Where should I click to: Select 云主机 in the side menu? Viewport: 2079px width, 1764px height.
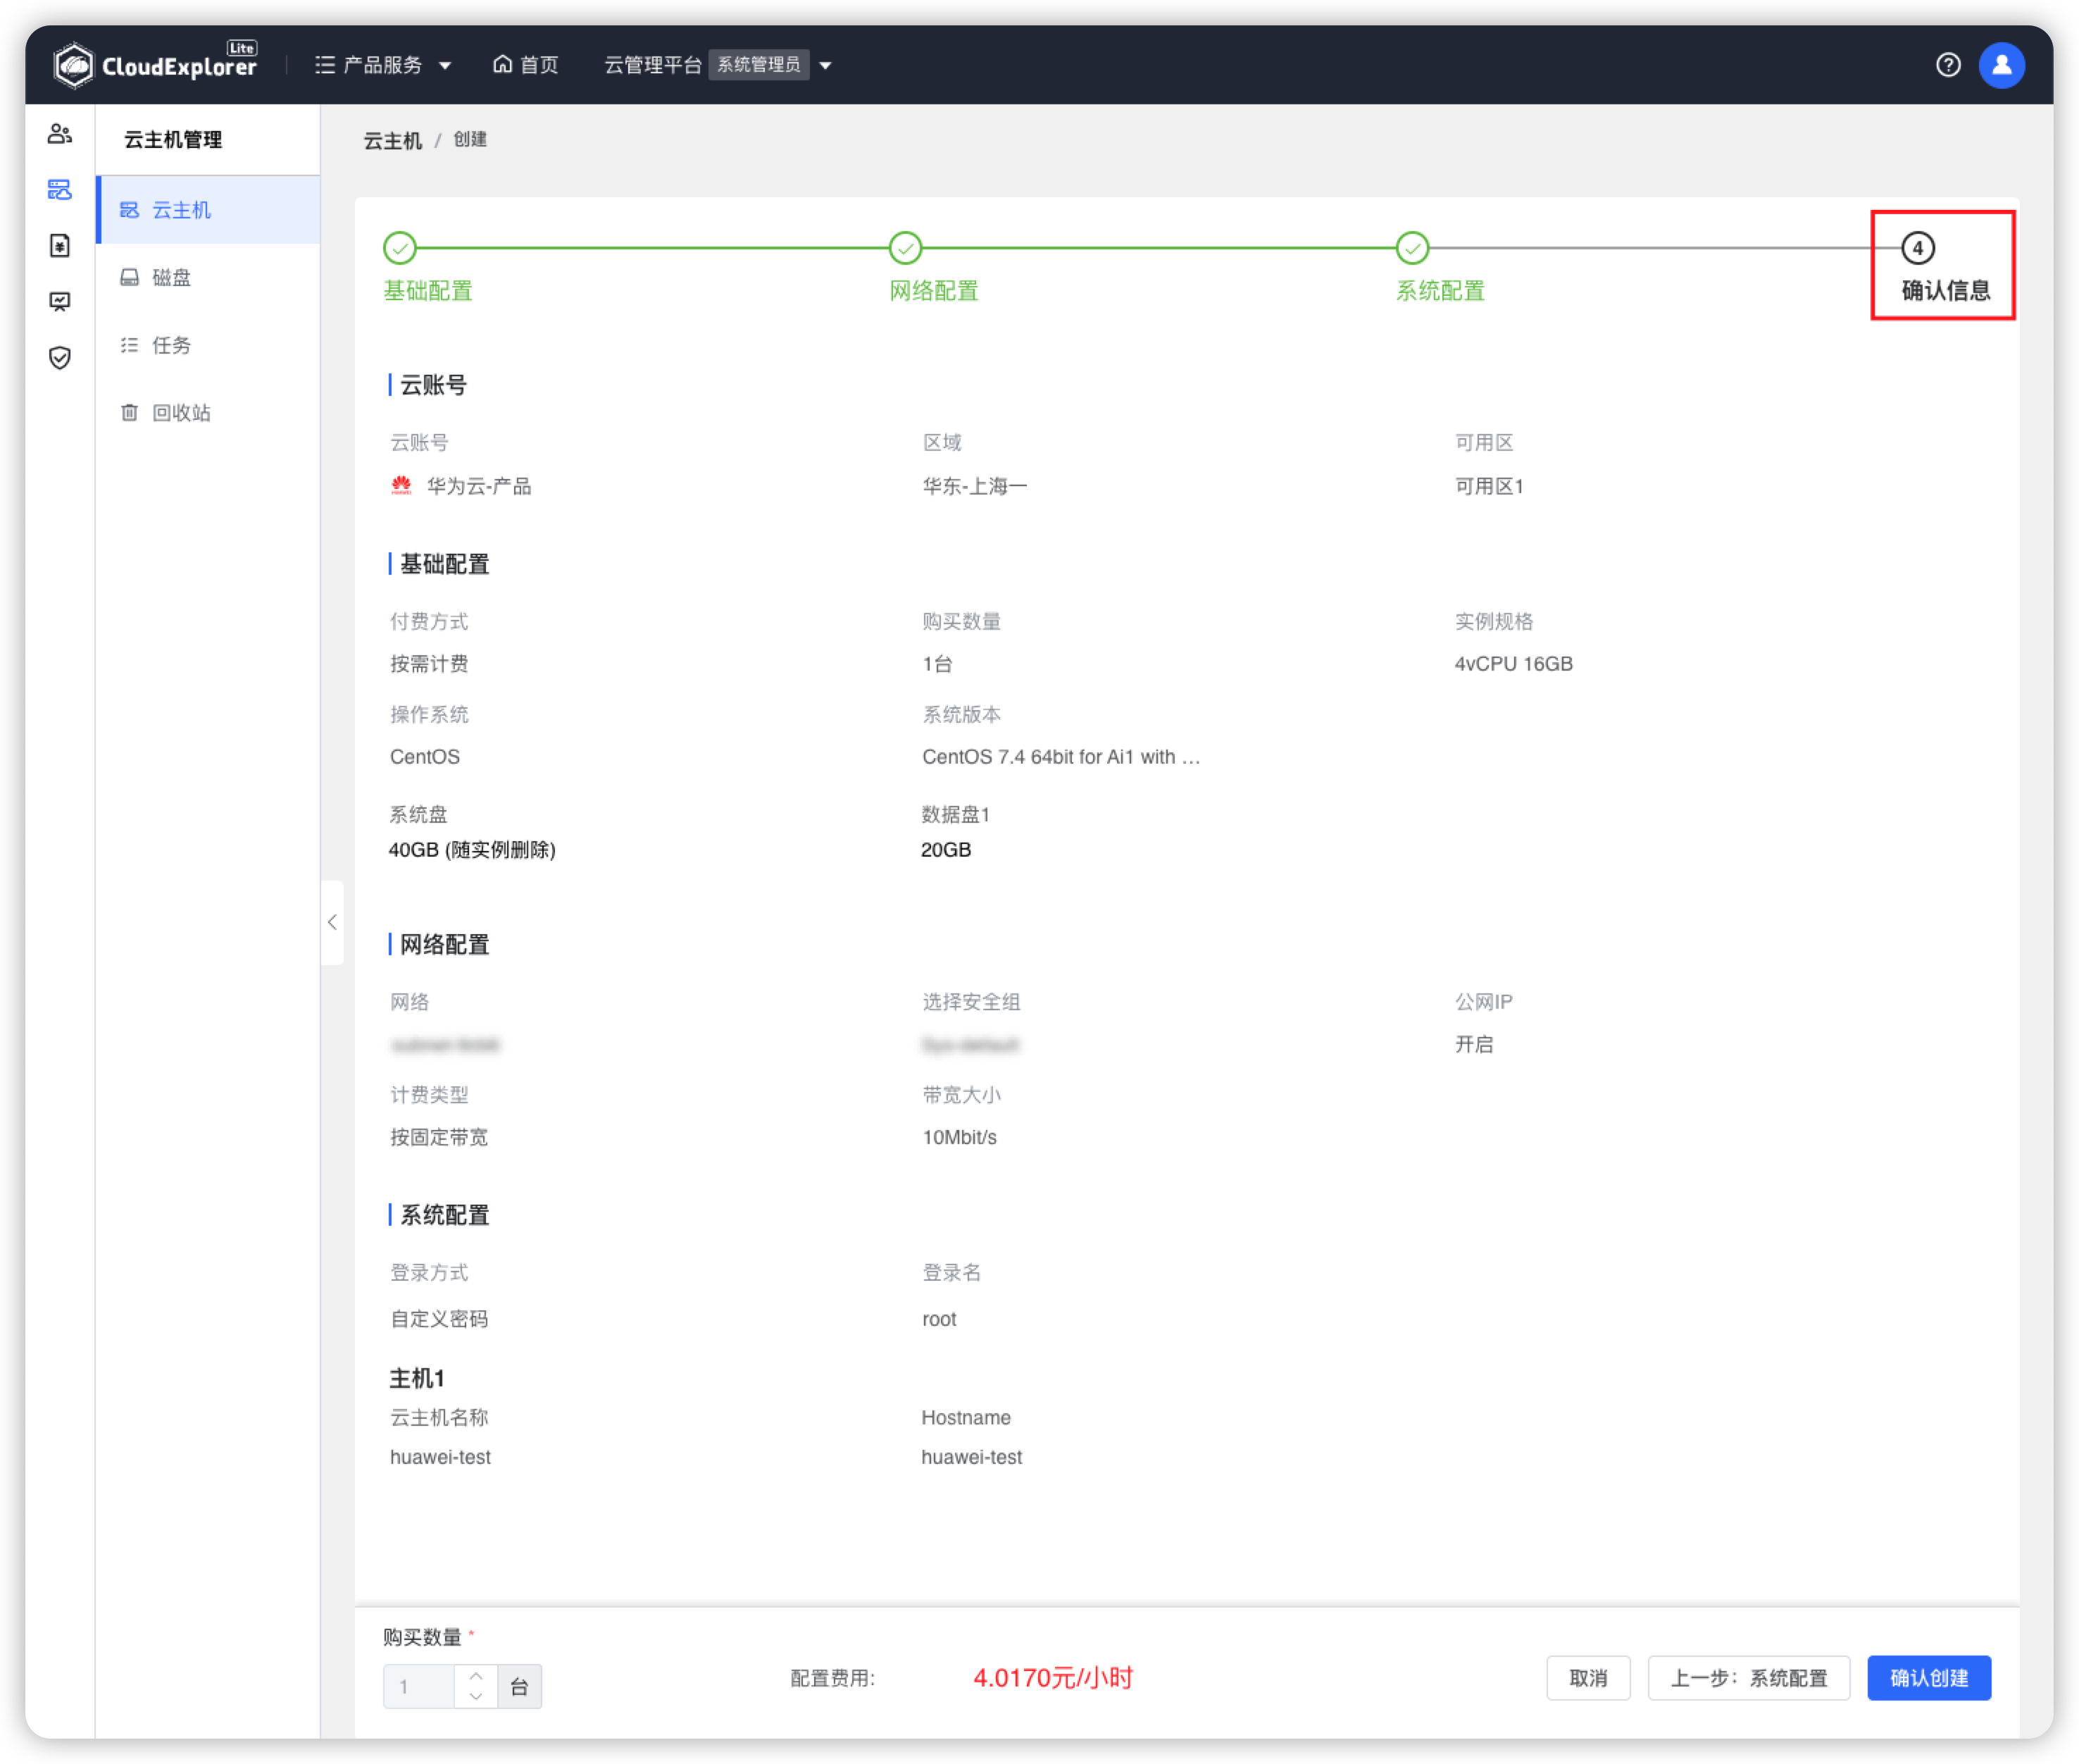pos(209,210)
